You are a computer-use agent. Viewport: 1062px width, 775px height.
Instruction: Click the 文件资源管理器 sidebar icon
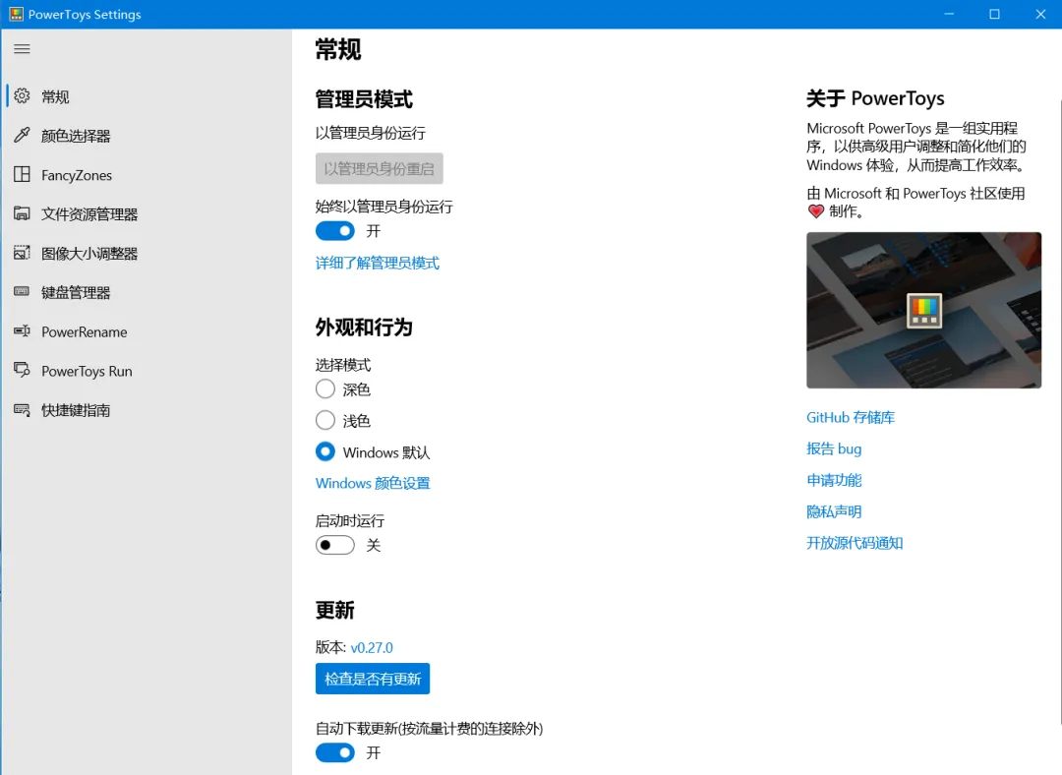pos(22,213)
